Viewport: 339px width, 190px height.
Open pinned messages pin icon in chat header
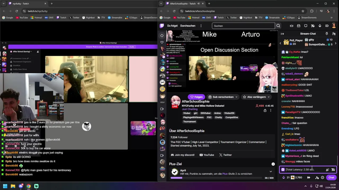click(x=327, y=34)
